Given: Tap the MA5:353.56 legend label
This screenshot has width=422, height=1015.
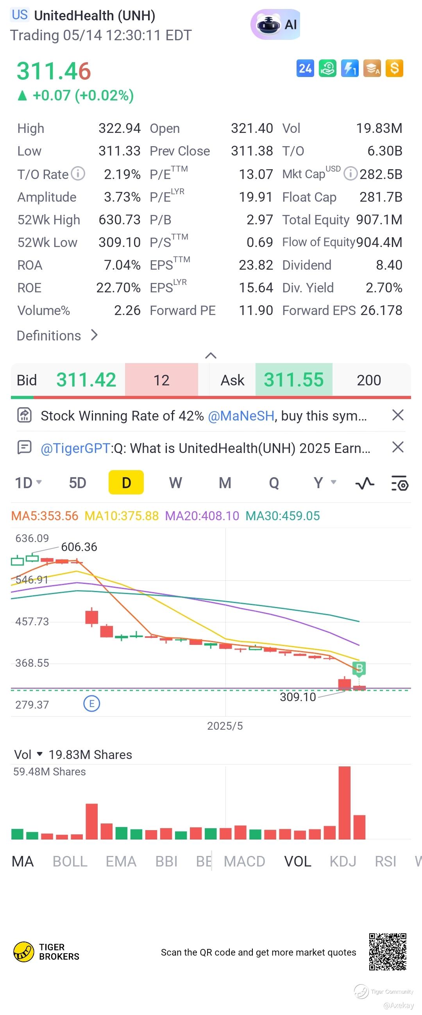Looking at the screenshot, I should (45, 516).
